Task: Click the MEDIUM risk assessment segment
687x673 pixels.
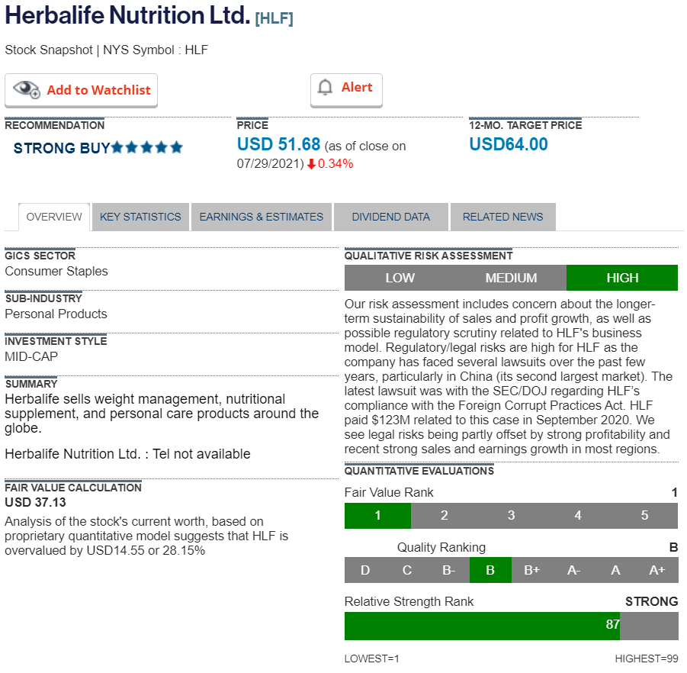Action: pyautogui.click(x=511, y=278)
